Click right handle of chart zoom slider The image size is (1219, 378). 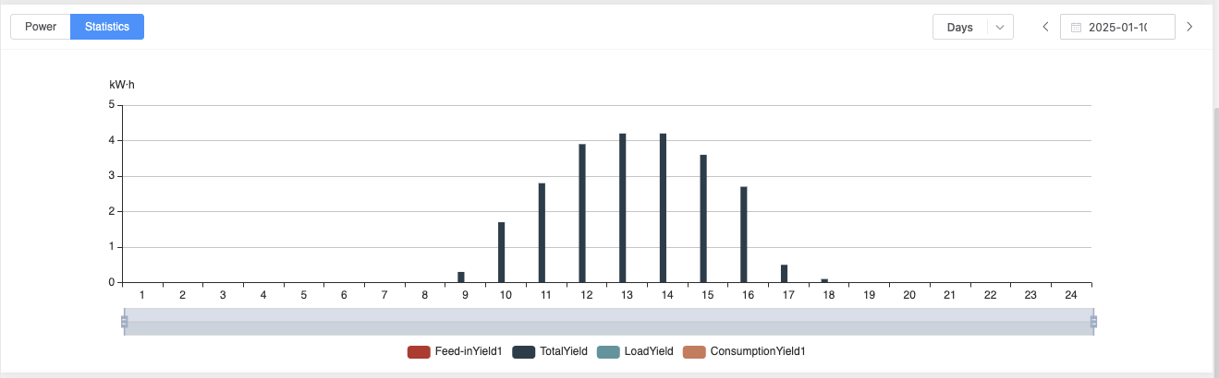1093,322
